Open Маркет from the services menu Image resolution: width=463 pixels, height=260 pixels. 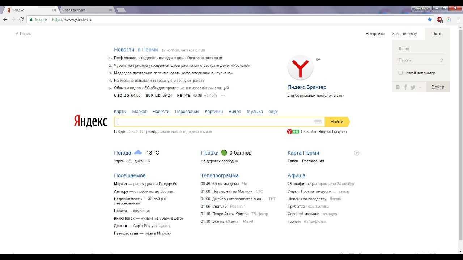139,112
